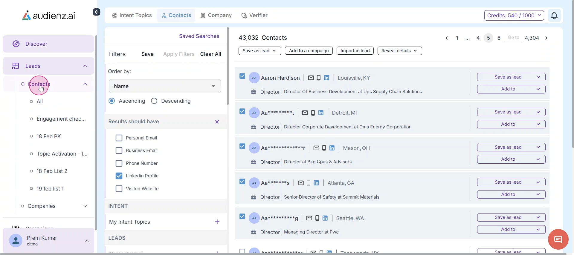
Task: Uncheck the Mason, OH contact checkbox
Action: (242, 147)
